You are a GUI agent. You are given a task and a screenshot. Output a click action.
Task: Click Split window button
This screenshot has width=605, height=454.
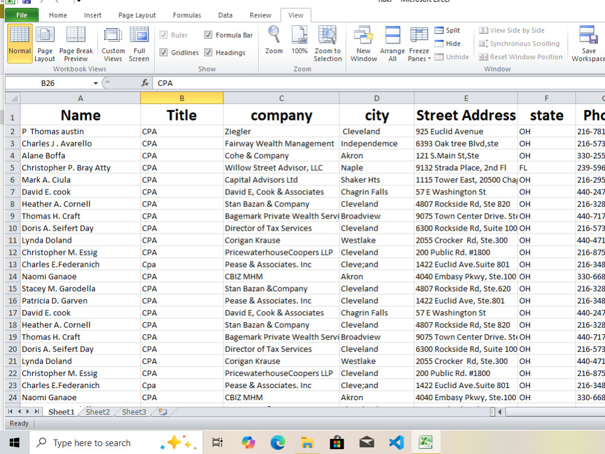coord(447,30)
